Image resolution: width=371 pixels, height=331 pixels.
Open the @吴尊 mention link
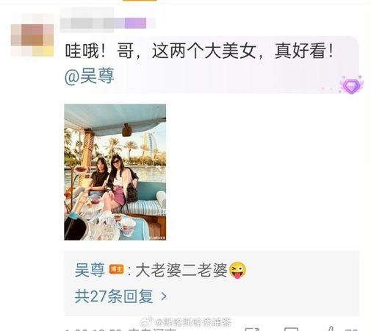(90, 76)
